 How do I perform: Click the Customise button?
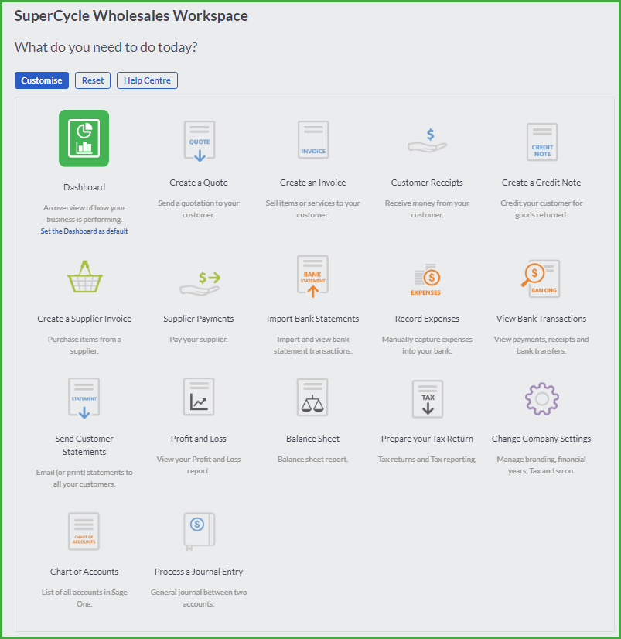pos(42,80)
